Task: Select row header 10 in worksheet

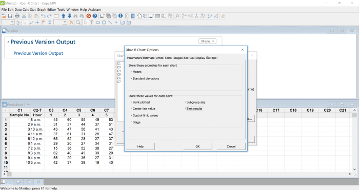Action: click(6, 162)
